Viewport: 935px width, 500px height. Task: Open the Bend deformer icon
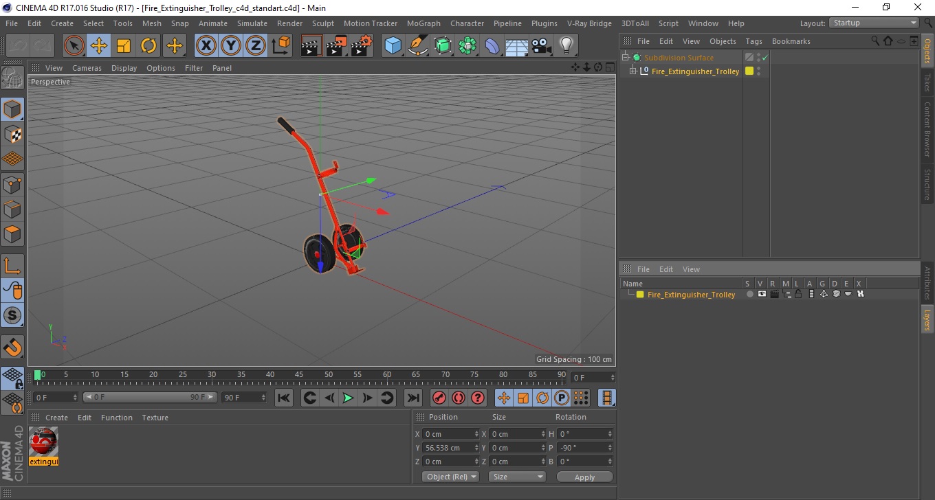492,46
